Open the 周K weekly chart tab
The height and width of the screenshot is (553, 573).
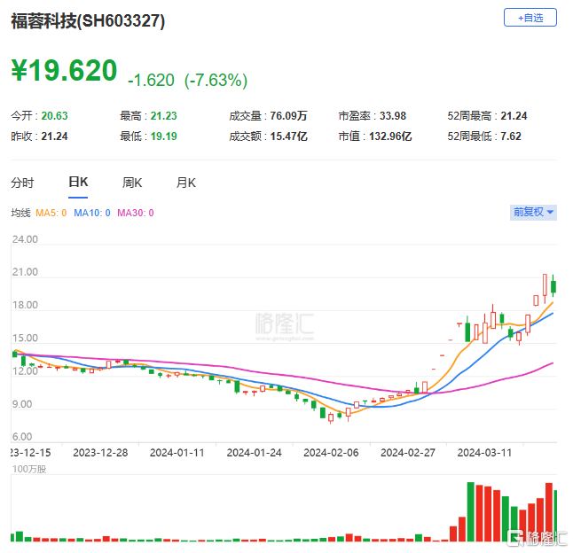132,183
